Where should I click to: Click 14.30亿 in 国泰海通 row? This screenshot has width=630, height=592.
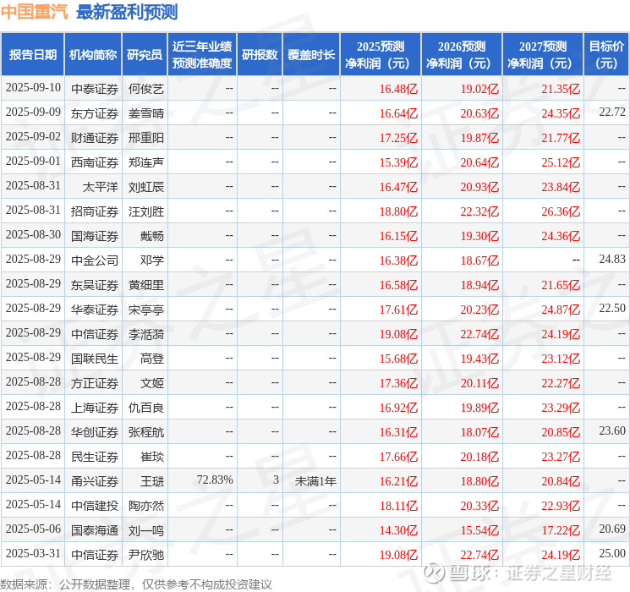click(398, 530)
